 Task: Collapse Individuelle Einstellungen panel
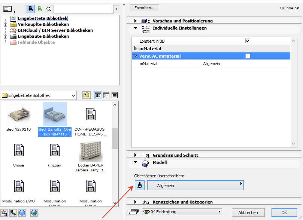coord(136,28)
